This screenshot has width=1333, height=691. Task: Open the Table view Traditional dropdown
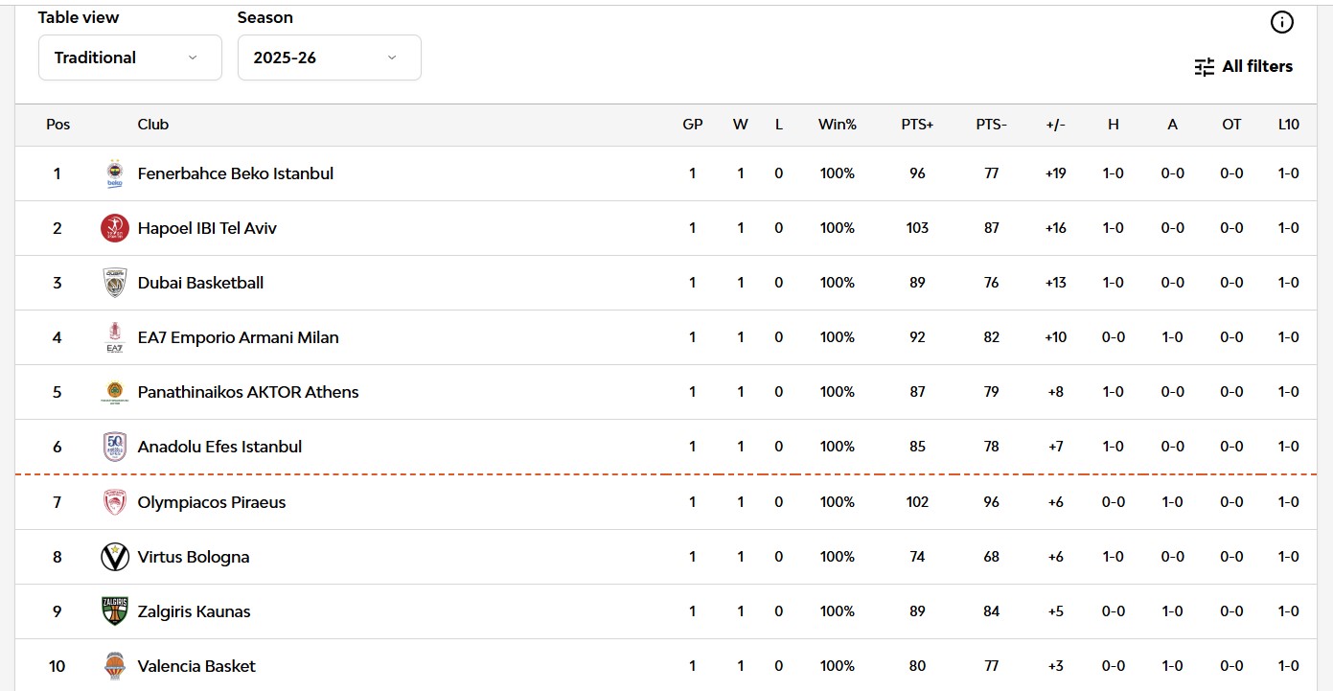(x=129, y=58)
